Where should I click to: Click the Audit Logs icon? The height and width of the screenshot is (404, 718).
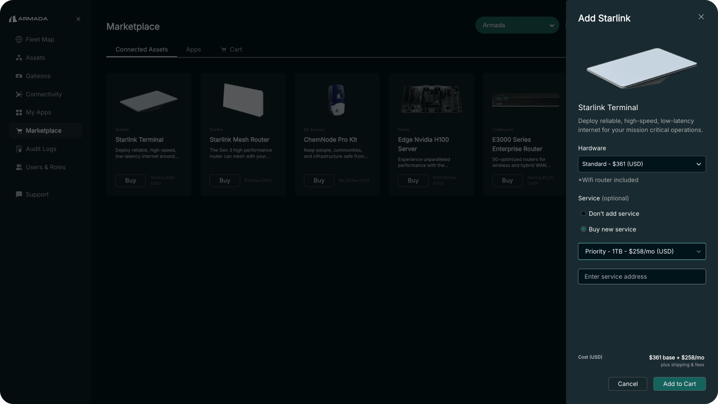[x=19, y=149]
